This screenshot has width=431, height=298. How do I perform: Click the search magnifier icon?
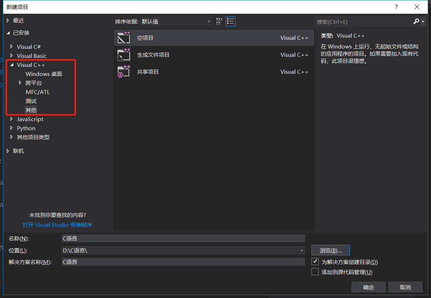(416, 21)
